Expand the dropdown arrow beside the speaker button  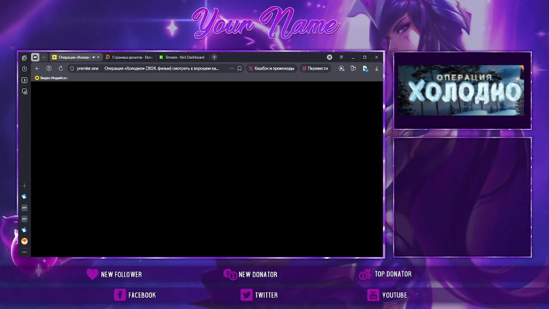tap(43, 57)
